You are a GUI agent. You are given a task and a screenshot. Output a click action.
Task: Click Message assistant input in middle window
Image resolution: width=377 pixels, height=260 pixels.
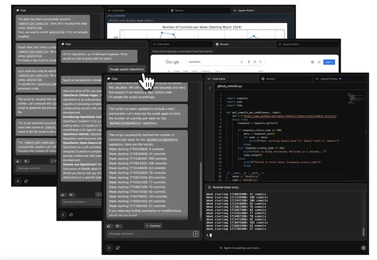(81, 202)
